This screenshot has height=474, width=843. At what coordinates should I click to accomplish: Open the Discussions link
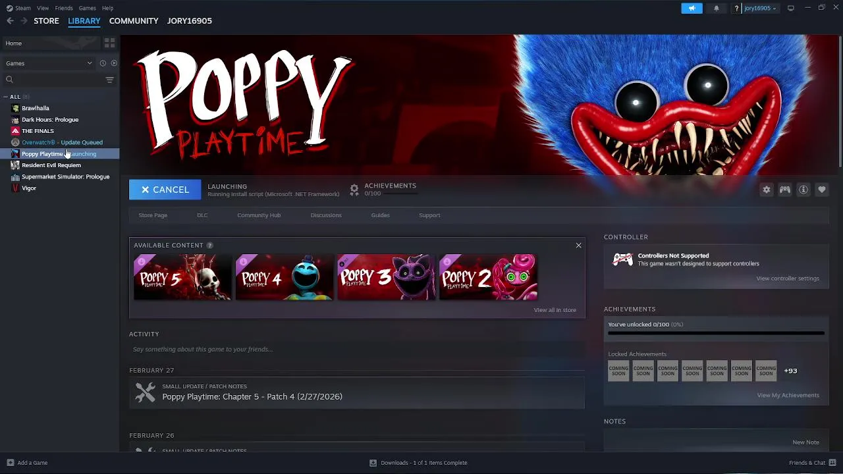click(326, 215)
